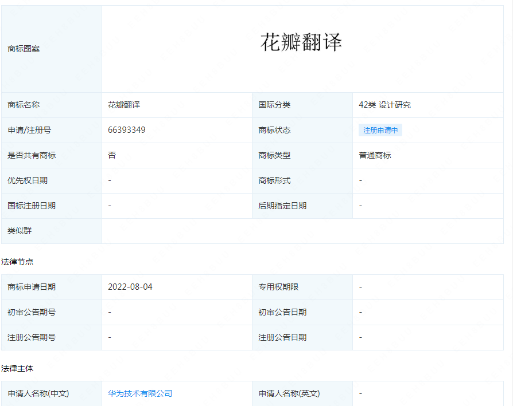Click the 是否共有商标 value 否
The image size is (513, 406).
pyautogui.click(x=112, y=155)
